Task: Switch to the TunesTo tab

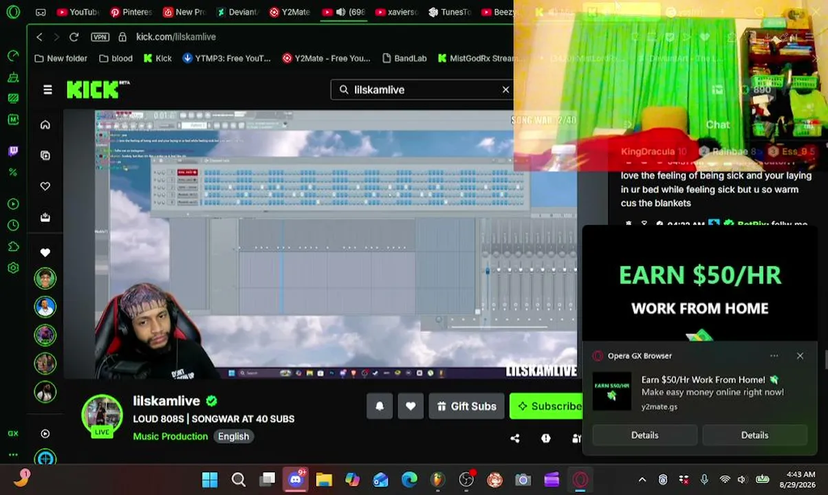Action: tap(449, 12)
